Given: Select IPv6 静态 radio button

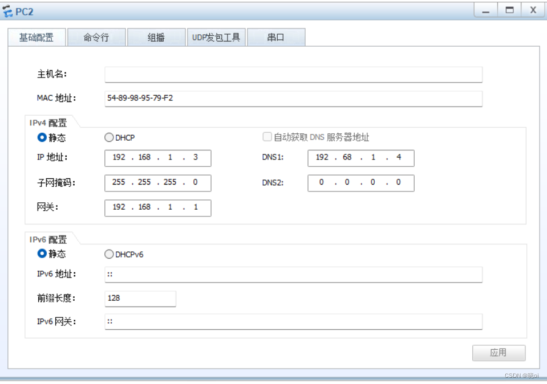Looking at the screenshot, I should pyautogui.click(x=42, y=254).
